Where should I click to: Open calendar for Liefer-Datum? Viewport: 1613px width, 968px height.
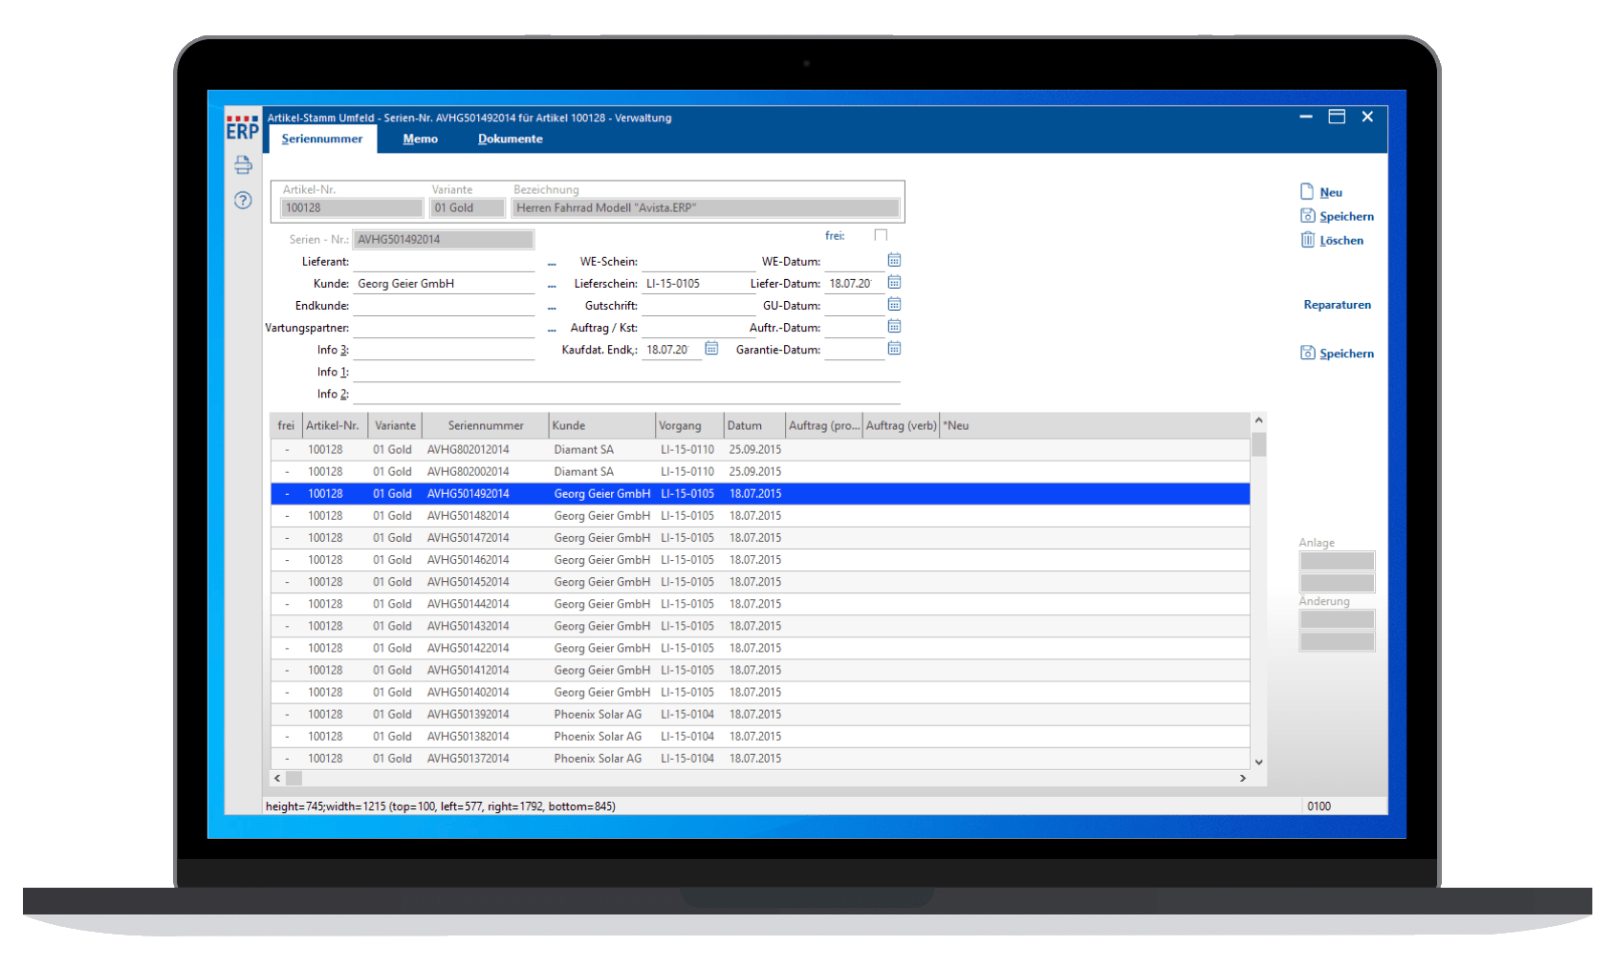[894, 282]
